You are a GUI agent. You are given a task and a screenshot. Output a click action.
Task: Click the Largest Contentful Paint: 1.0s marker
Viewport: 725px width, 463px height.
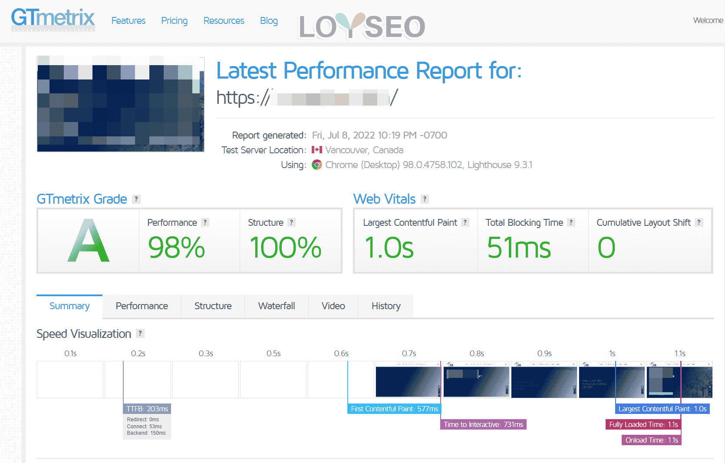coord(662,409)
